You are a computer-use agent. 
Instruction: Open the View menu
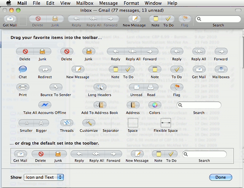(x=65, y=3)
